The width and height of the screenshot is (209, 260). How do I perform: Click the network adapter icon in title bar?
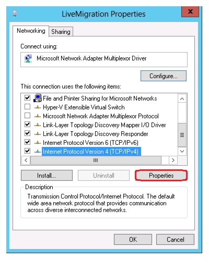coord(15,14)
